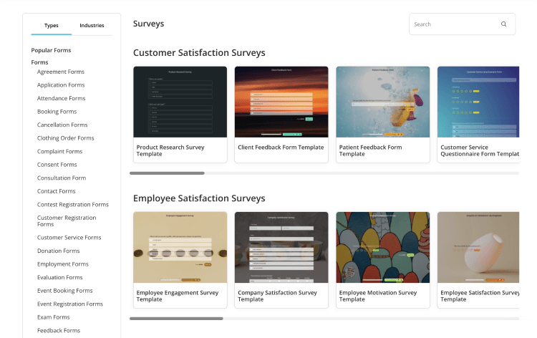The height and width of the screenshot is (338, 537).
Task: Open Company Satisfaction Survey Template preview
Action: point(281,247)
